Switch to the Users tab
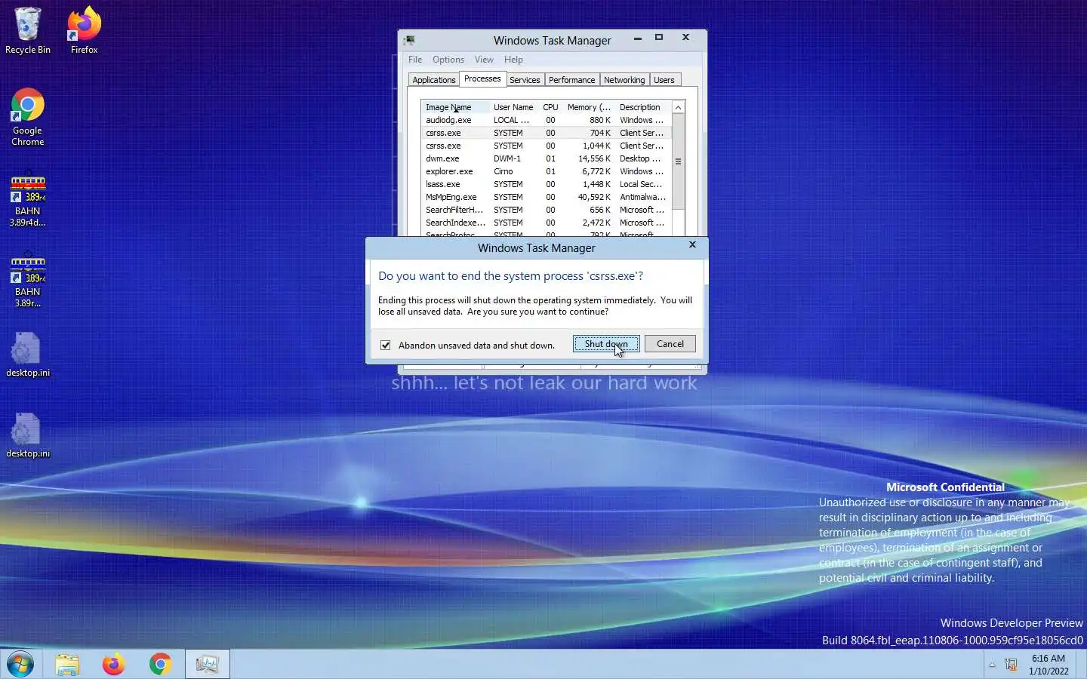This screenshot has width=1087, height=679. click(x=664, y=80)
